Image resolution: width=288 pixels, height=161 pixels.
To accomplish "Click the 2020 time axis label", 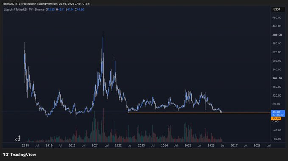I will click(72, 145).
